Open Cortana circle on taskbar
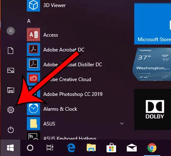Viewport: 171px width, 156px height. [x=30, y=148]
